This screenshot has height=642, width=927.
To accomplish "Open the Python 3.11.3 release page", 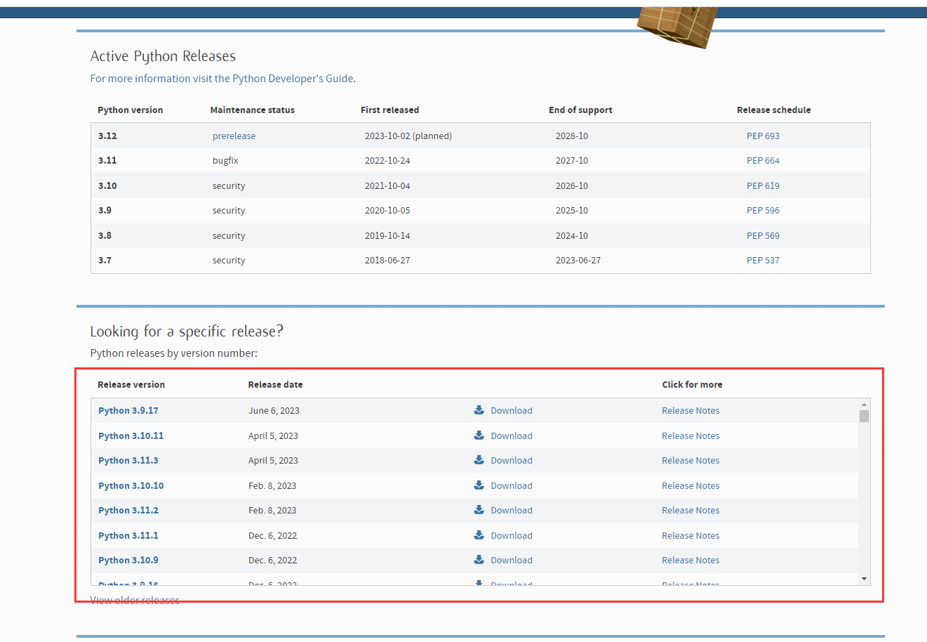I will [128, 460].
